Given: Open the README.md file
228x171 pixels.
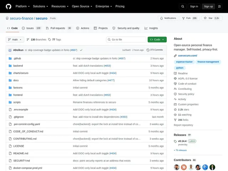Looking at the screenshot, I should tap(21, 153).
